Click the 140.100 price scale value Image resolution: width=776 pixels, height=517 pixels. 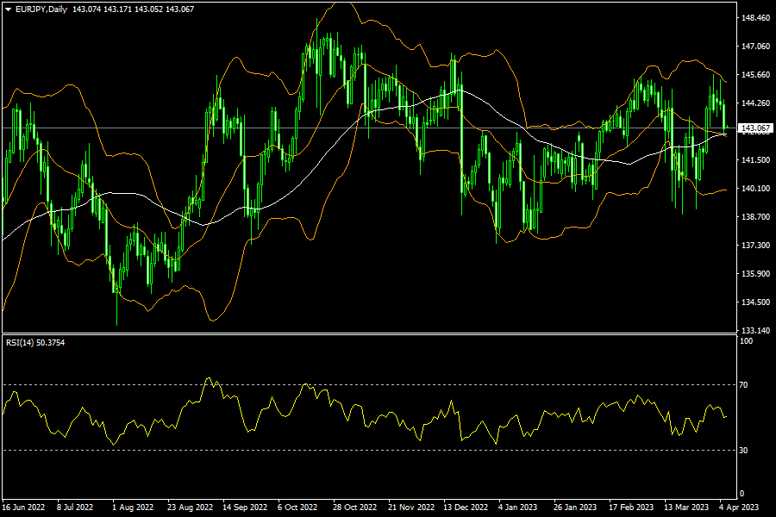[x=755, y=188]
